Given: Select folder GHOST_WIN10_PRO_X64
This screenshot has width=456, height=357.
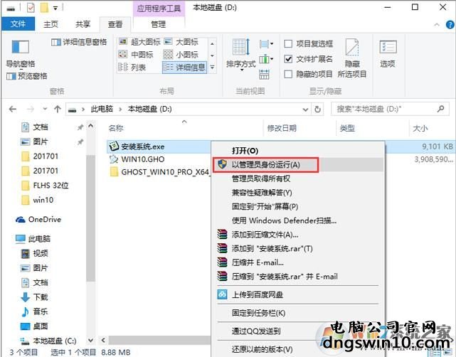Looking at the screenshot, I should [x=160, y=172].
